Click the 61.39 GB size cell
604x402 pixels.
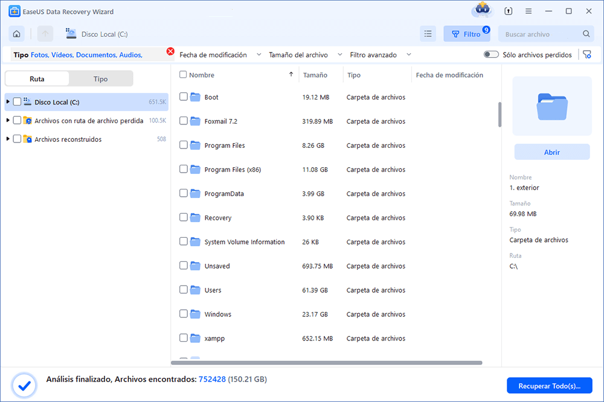click(315, 290)
